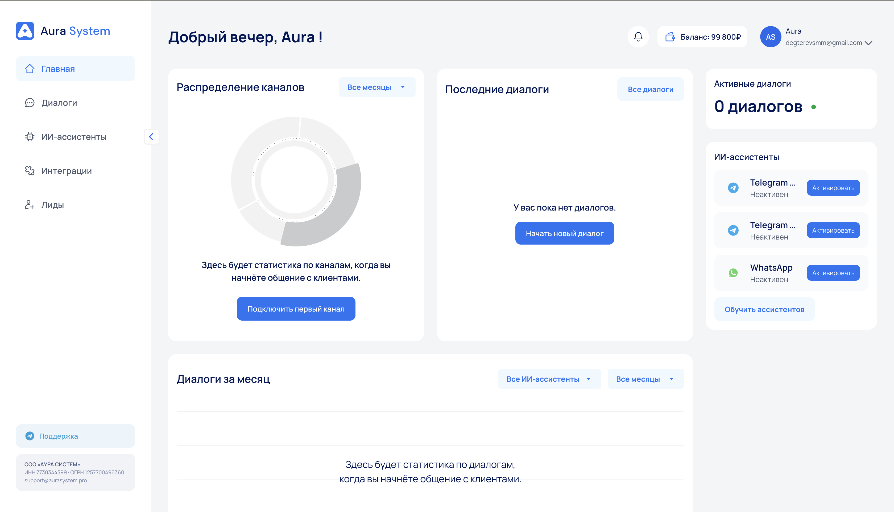This screenshot has height=512, width=894.
Task: Open Все месяцы dropdown in Распределение каналов
Action: (376, 87)
